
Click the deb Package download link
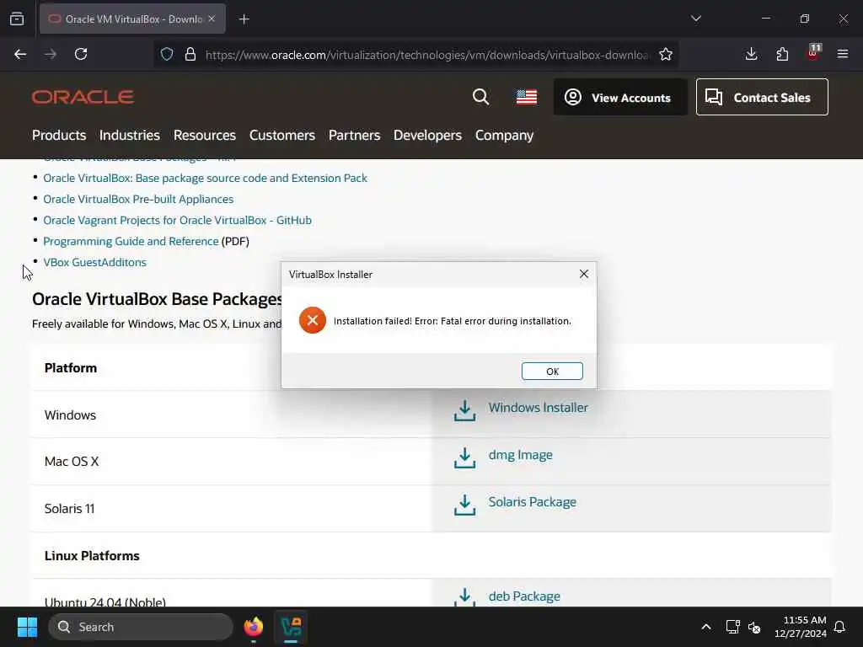point(524,596)
